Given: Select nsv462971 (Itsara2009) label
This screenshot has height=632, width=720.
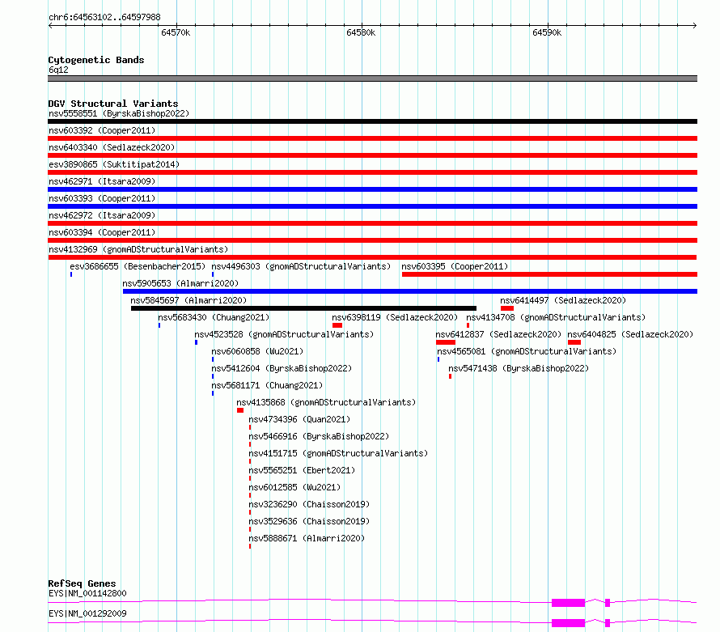Looking at the screenshot, I should pos(102,181).
